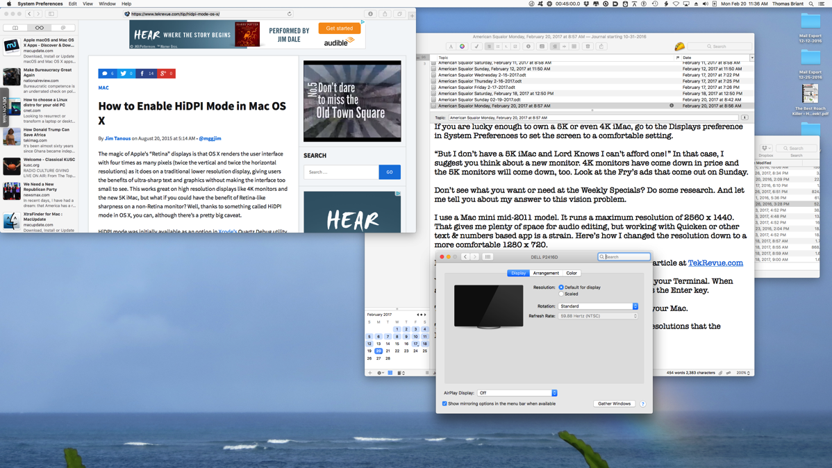The image size is (832, 468).
Task: Click the Facebook share button on article
Action: tap(146, 74)
